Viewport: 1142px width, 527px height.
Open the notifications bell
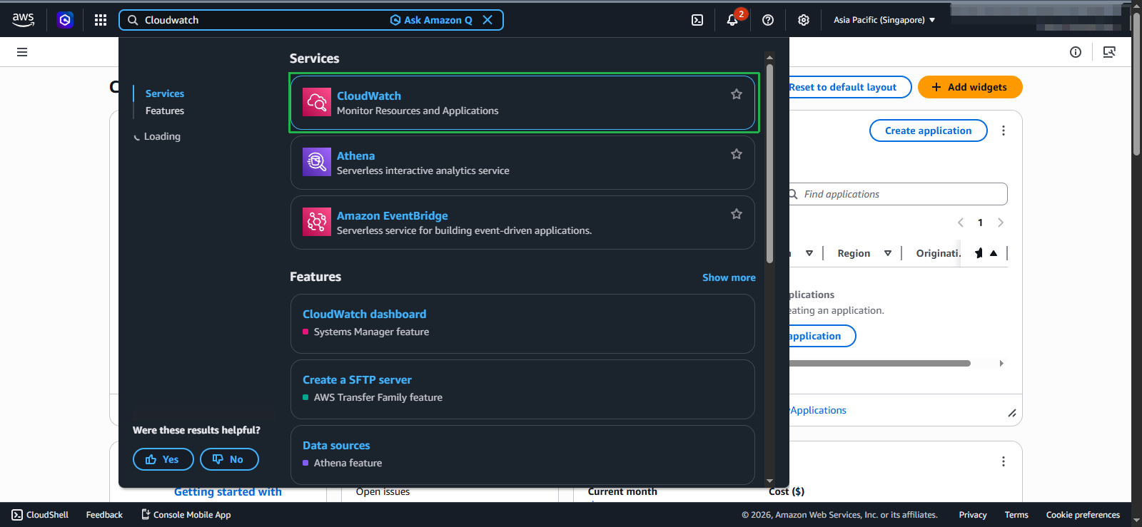[x=732, y=20]
